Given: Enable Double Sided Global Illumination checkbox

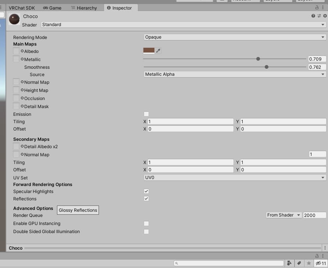Looking at the screenshot, I should coord(146,231).
